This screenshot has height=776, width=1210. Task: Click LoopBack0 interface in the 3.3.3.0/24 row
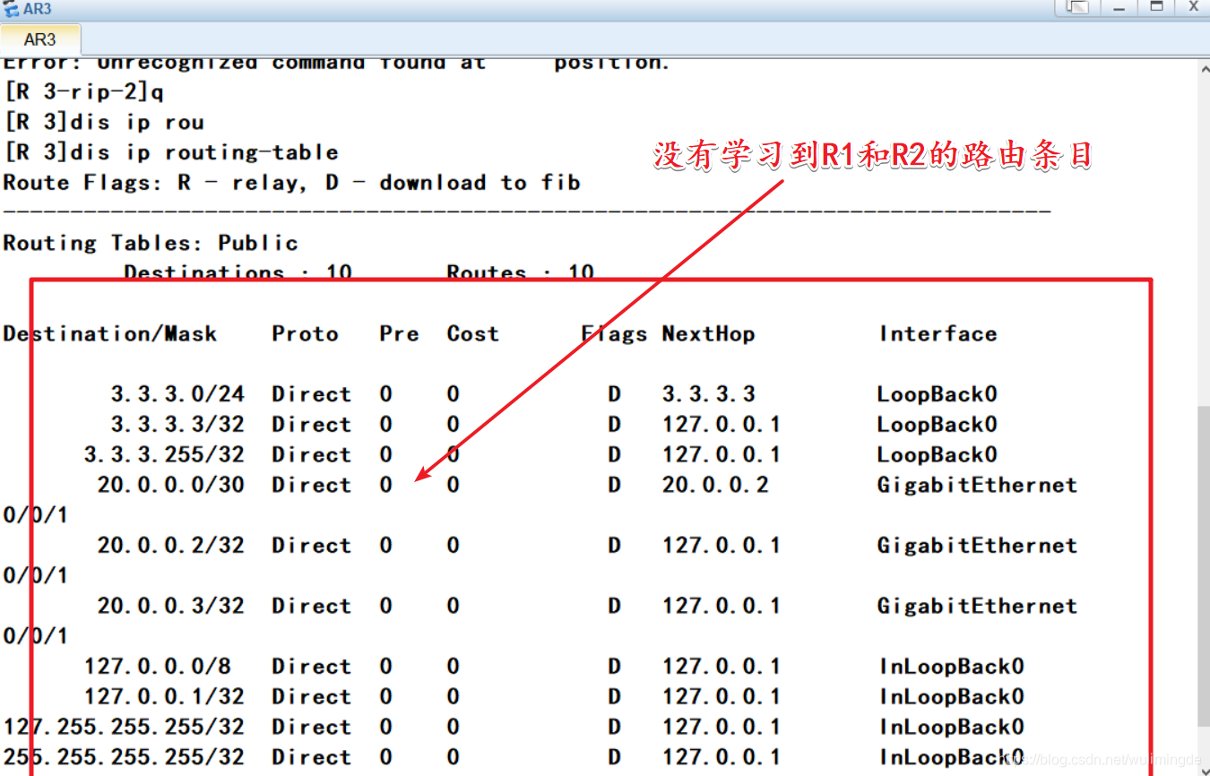coord(938,394)
